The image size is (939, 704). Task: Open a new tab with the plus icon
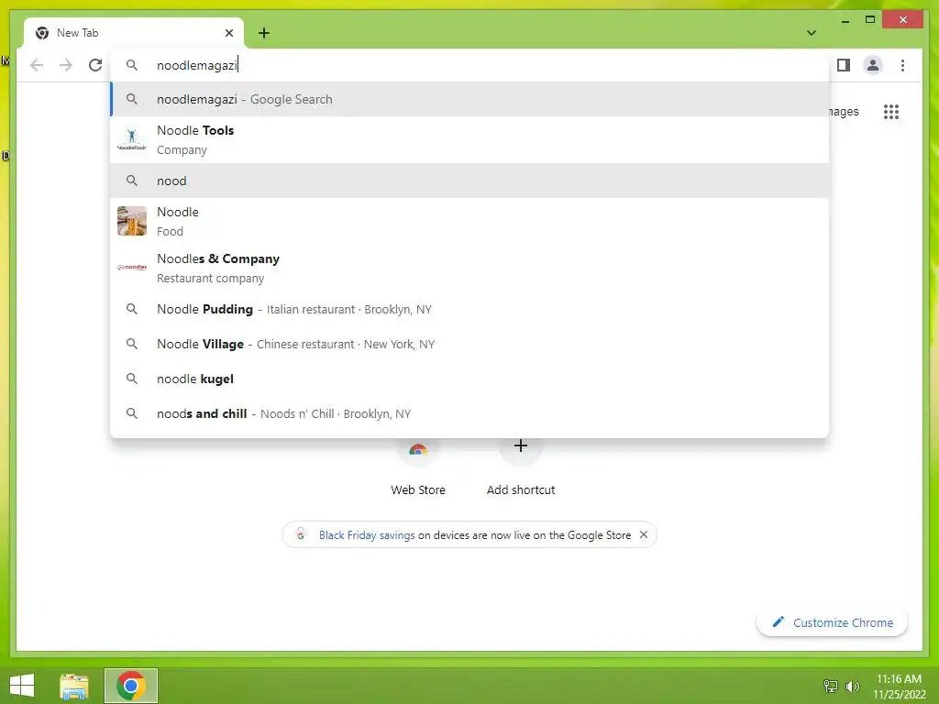[x=264, y=33]
